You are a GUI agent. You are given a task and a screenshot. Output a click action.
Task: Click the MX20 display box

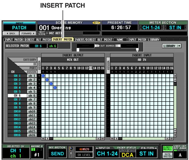click(84, 149)
